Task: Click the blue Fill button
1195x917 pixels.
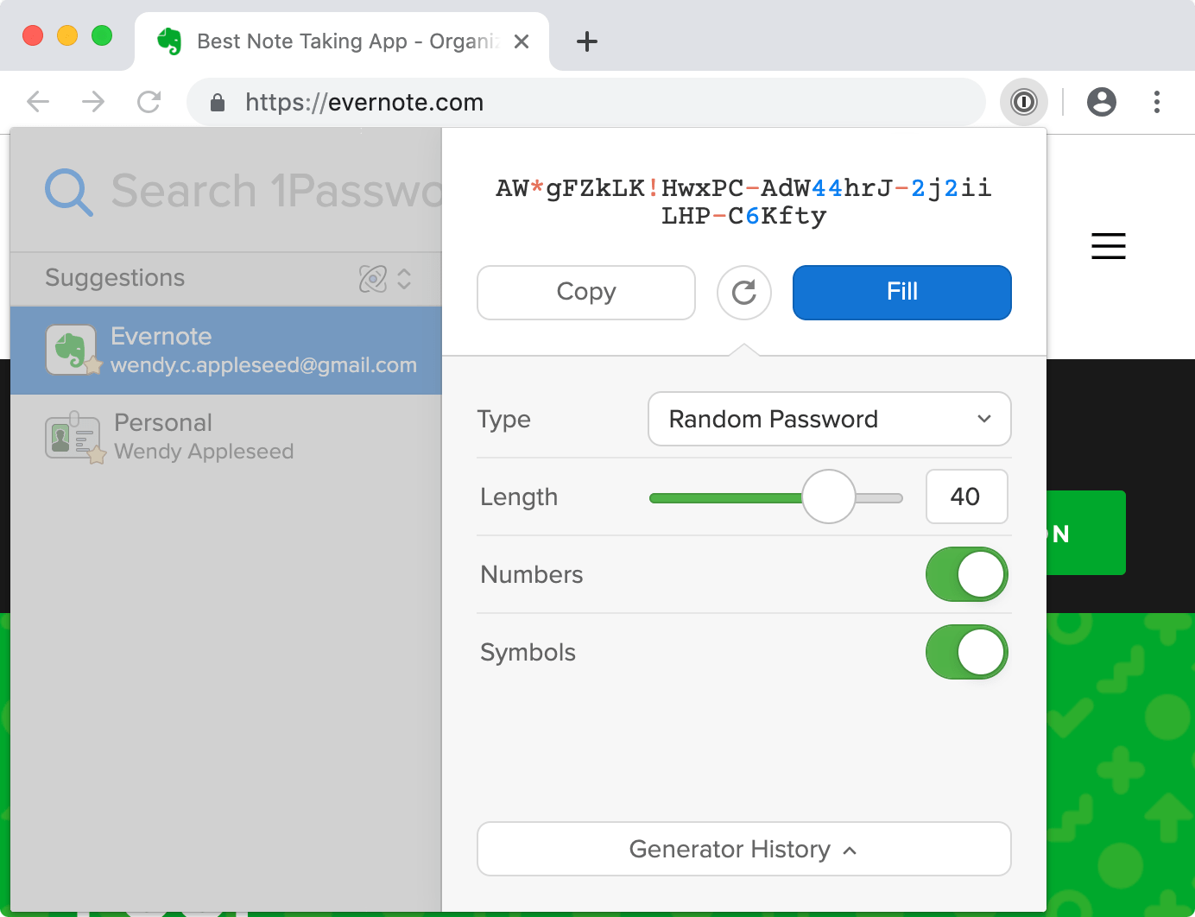Action: (902, 293)
